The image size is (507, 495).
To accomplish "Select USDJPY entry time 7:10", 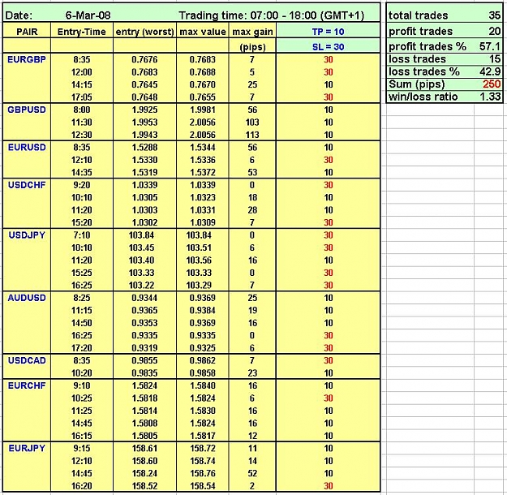I will point(81,235).
